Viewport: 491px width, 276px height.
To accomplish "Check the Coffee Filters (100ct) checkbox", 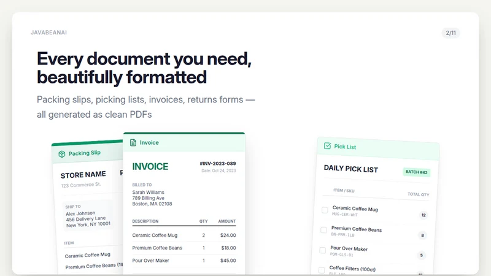I will pos(322,270).
